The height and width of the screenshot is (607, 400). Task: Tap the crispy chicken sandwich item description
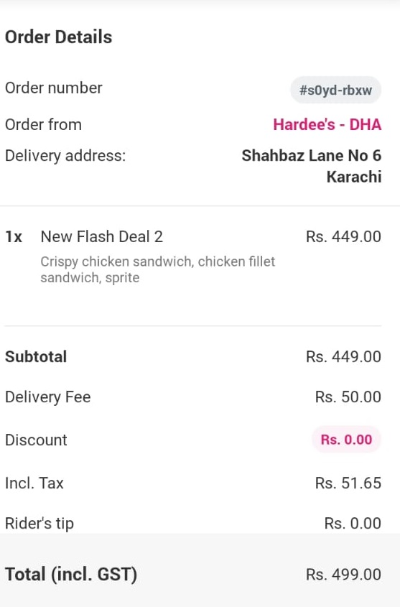point(158,269)
